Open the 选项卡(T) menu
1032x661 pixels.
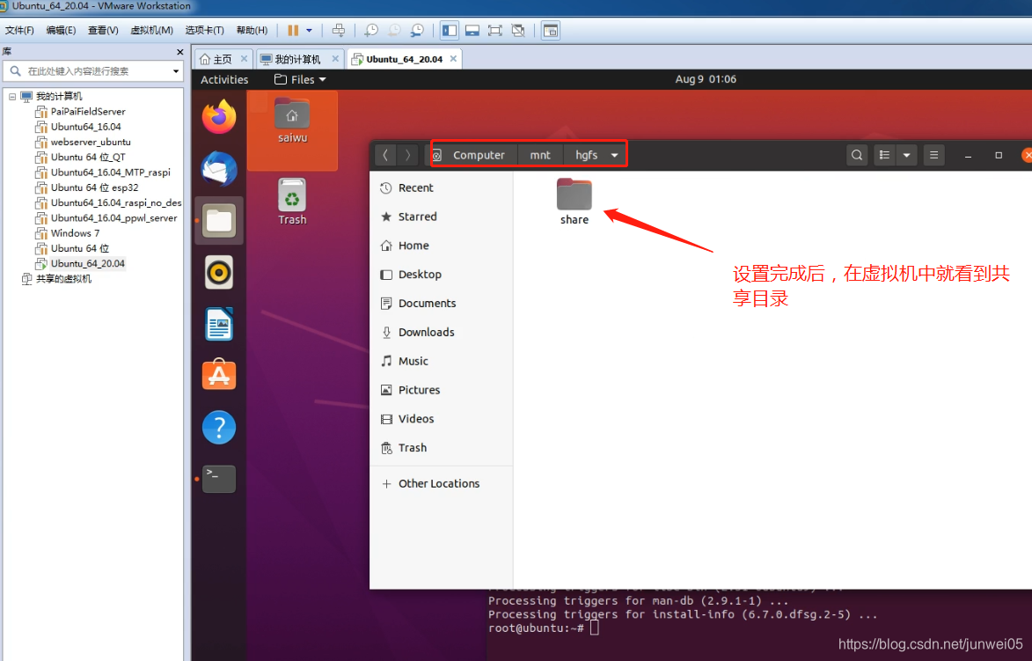[x=205, y=30]
